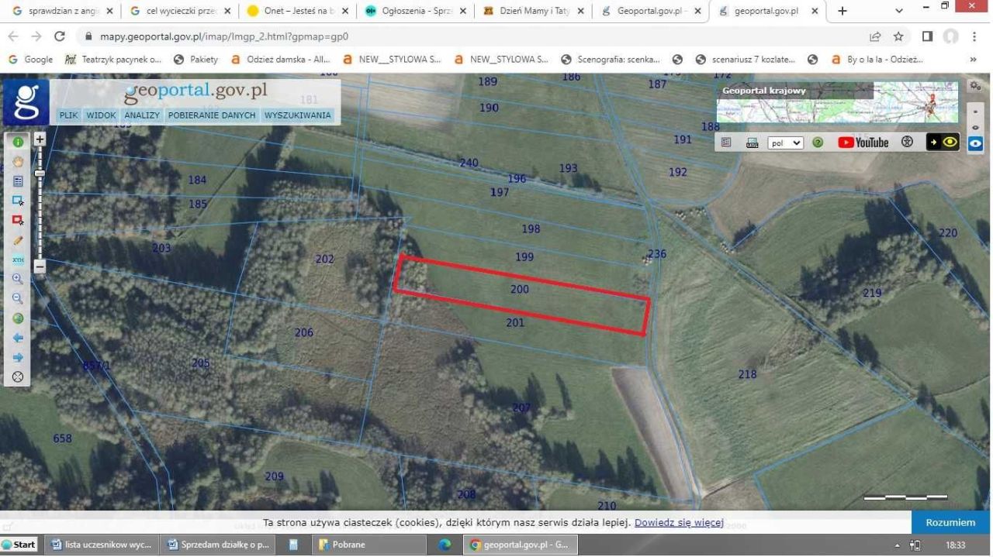Select the magnifier zoom-in tool
Image resolution: width=993 pixels, height=557 pixels.
pos(18,279)
